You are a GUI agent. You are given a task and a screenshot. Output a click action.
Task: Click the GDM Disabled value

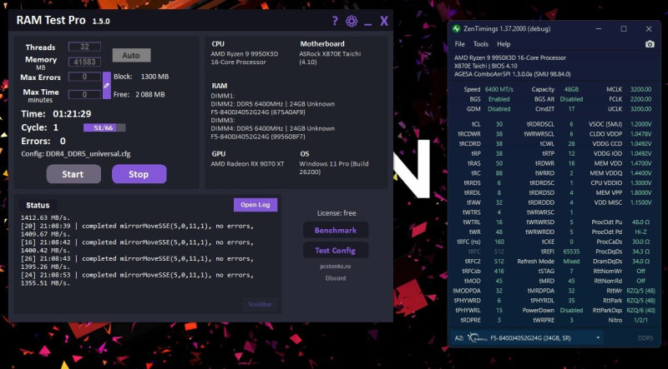point(498,109)
